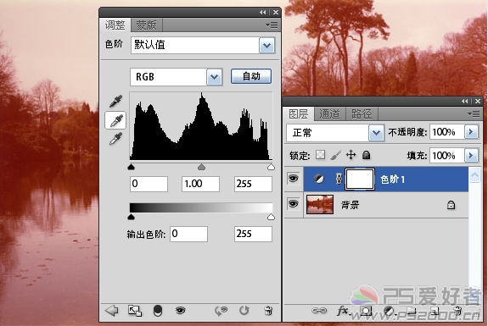488x326 pixels.
Task: Toggle adjustment layer visibility in Adjustments panel
Action: [x=181, y=310]
